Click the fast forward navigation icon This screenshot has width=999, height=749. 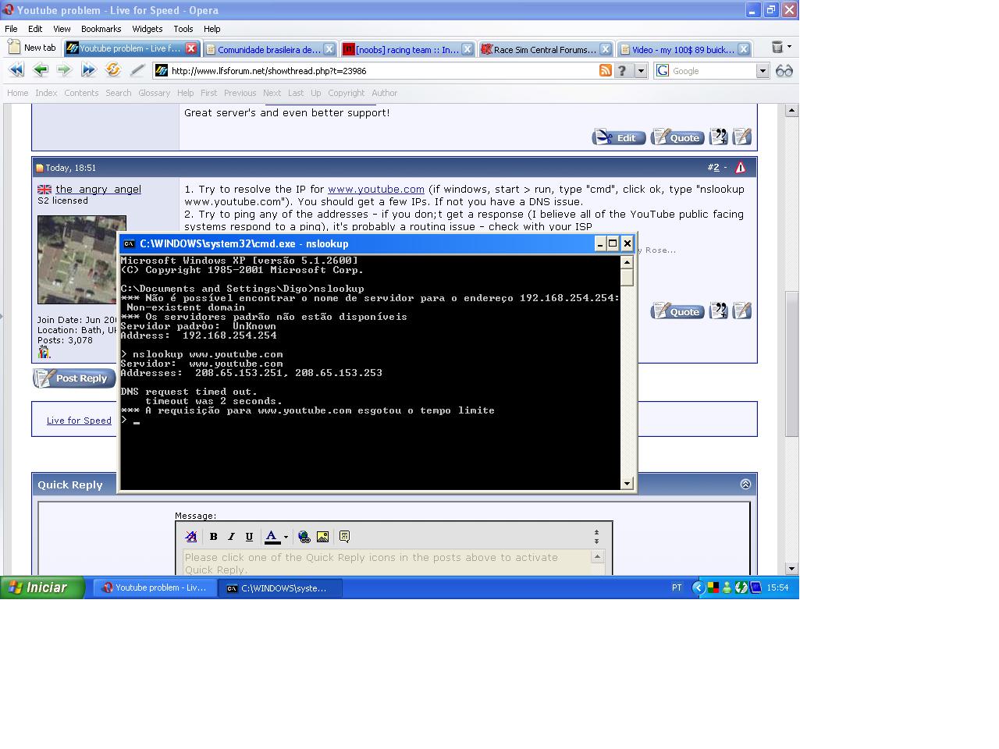[x=88, y=70]
